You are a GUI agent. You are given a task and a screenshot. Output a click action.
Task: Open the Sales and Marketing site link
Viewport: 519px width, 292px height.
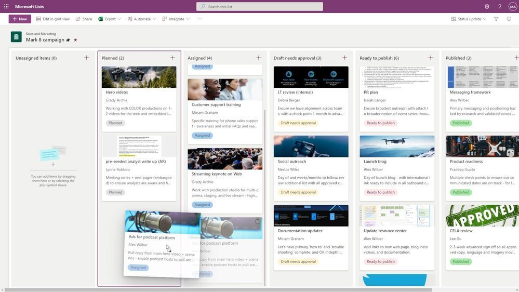[41, 33]
